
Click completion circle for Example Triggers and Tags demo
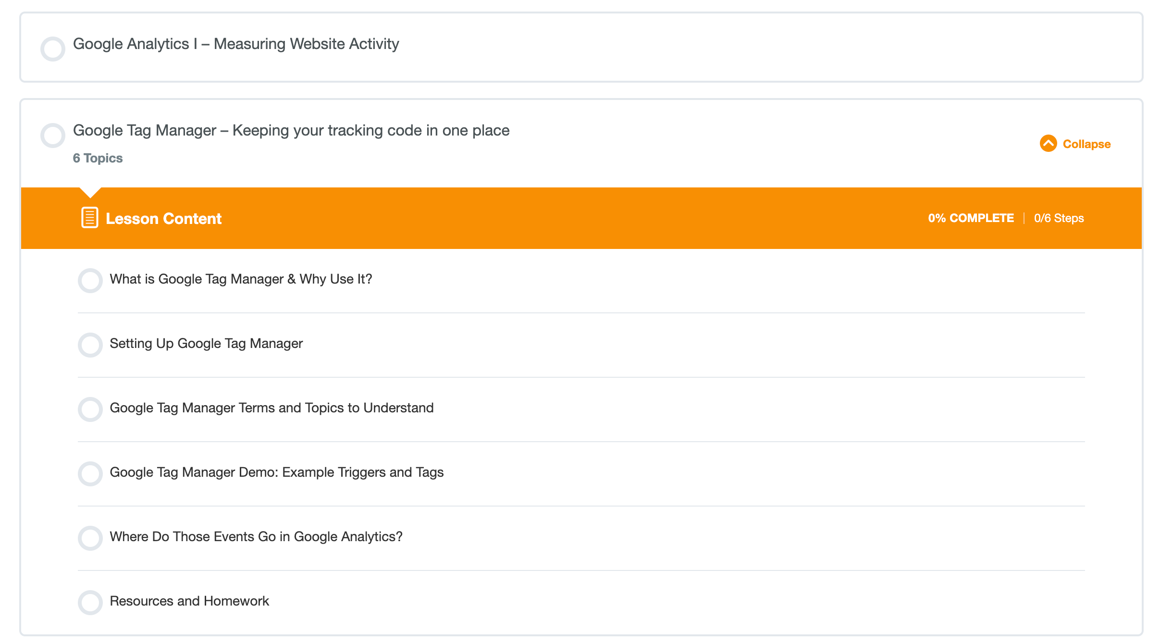pyautogui.click(x=90, y=473)
